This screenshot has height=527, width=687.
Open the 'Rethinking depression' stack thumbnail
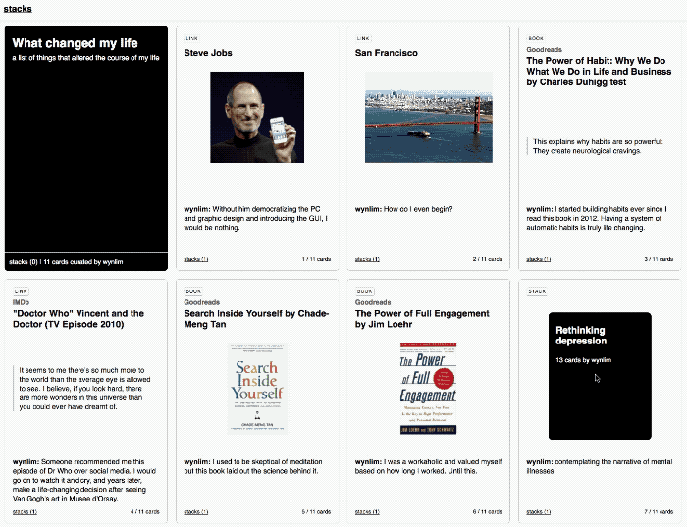tap(600, 376)
